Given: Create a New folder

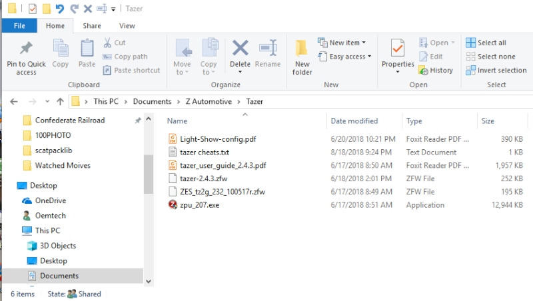Looking at the screenshot, I should tap(302, 57).
